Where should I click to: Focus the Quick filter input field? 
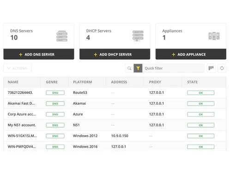pos(173,68)
